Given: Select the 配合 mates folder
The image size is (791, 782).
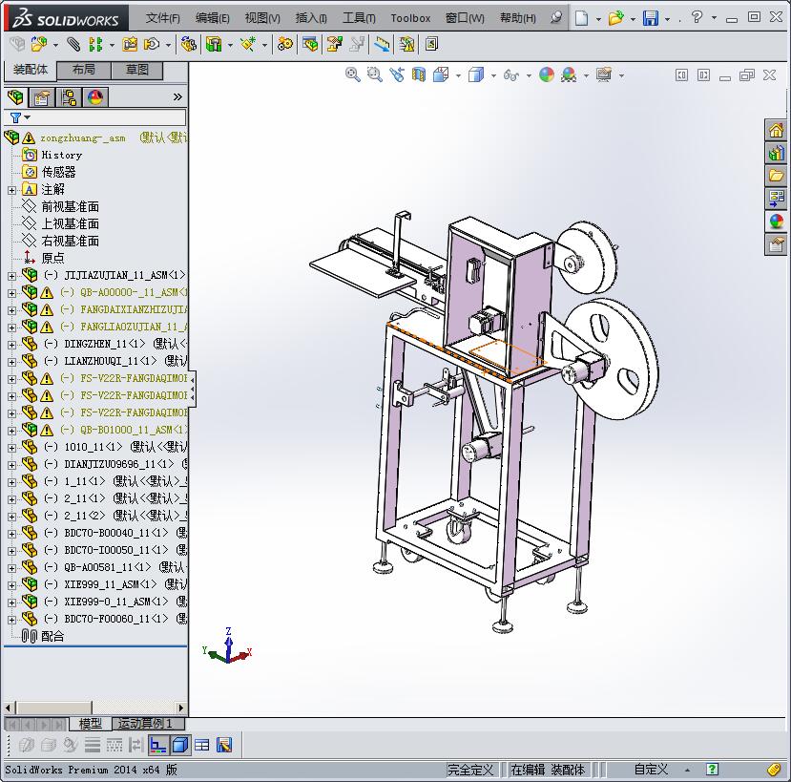Looking at the screenshot, I should point(52,636).
